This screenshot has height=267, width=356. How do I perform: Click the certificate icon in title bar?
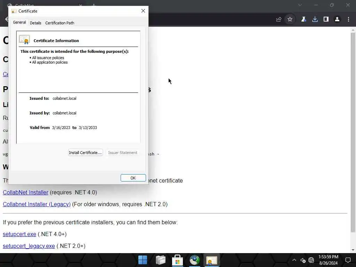click(x=14, y=11)
